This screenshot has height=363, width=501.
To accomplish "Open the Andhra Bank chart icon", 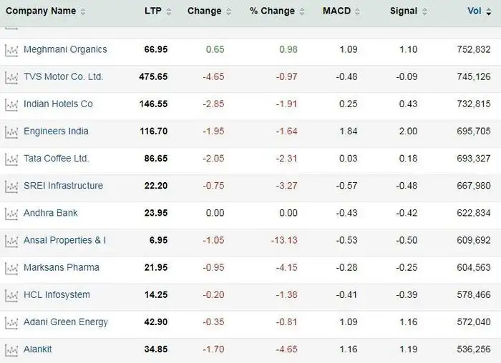I will click(11, 213).
